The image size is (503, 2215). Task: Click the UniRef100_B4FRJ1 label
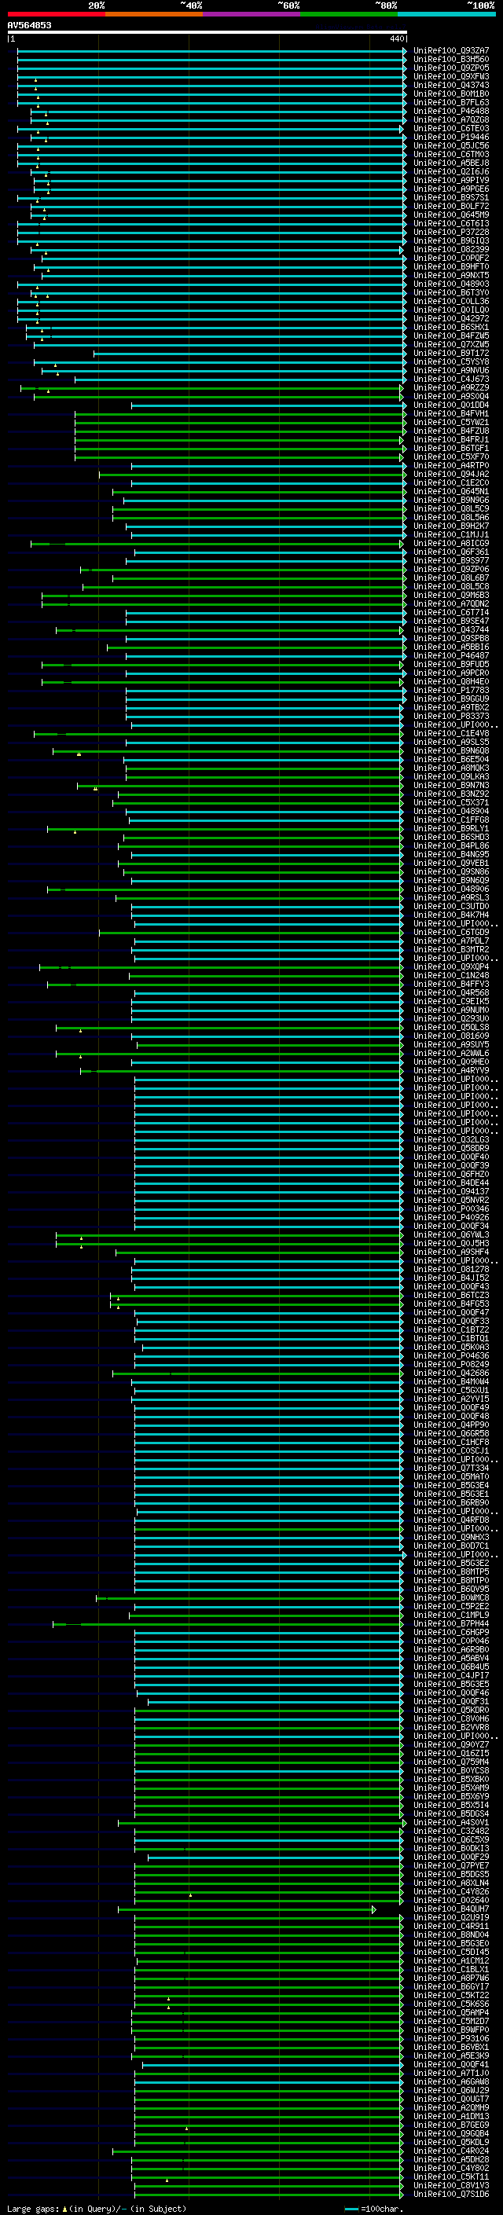click(451, 439)
